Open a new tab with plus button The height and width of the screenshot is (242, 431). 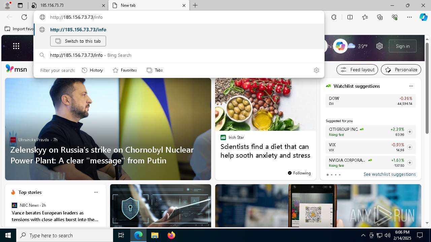point(195,5)
